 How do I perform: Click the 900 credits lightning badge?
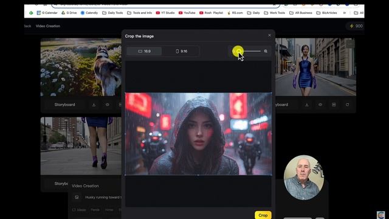click(356, 26)
